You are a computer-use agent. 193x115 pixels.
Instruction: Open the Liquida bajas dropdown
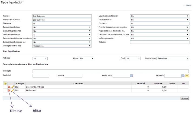click(172, 58)
